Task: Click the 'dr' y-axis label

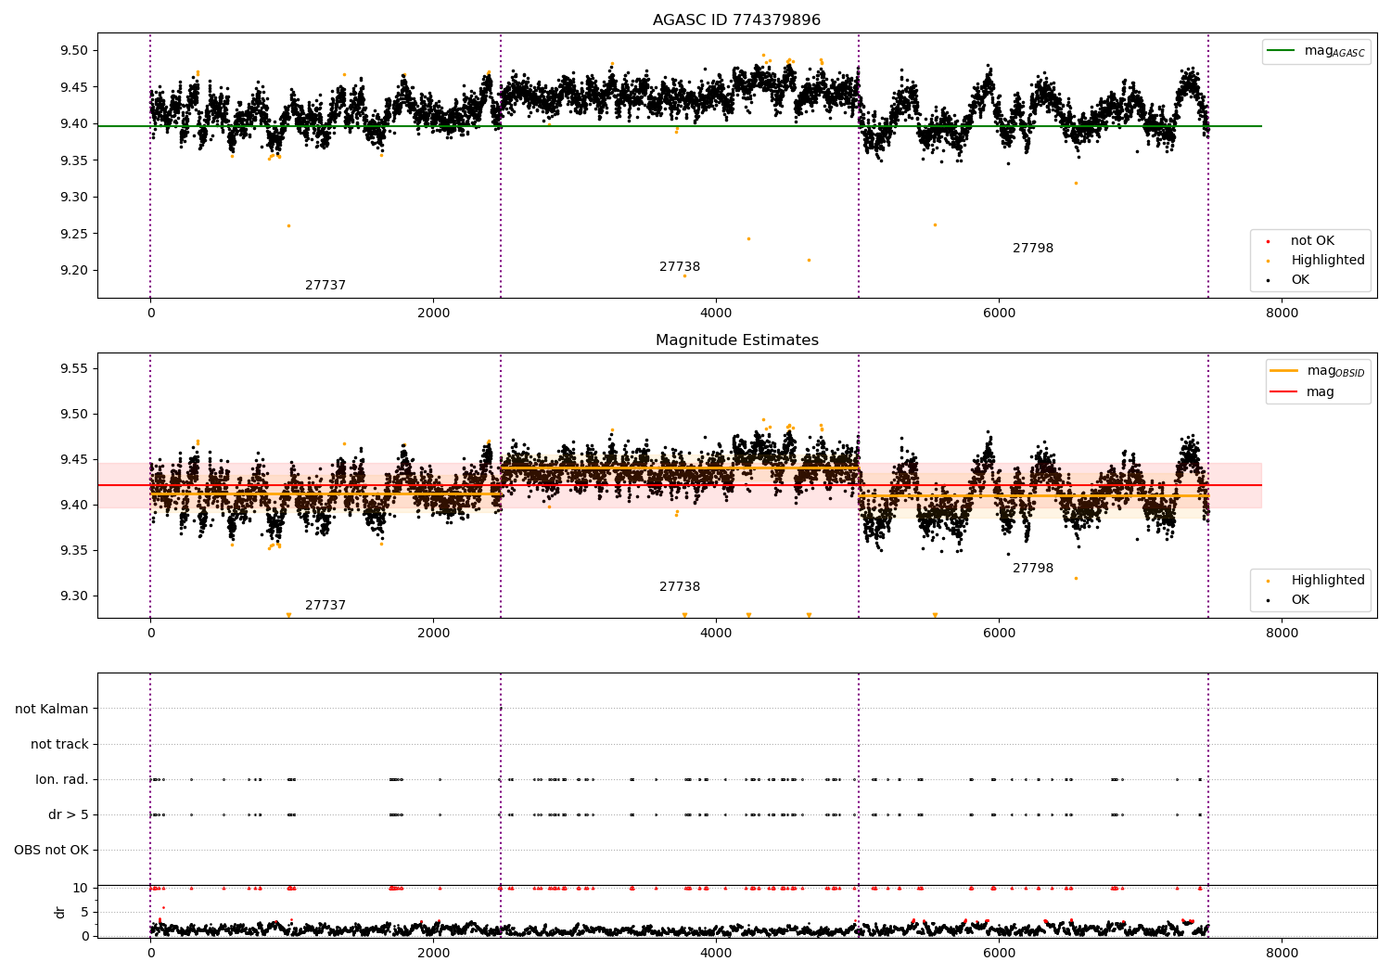Action: (60, 913)
